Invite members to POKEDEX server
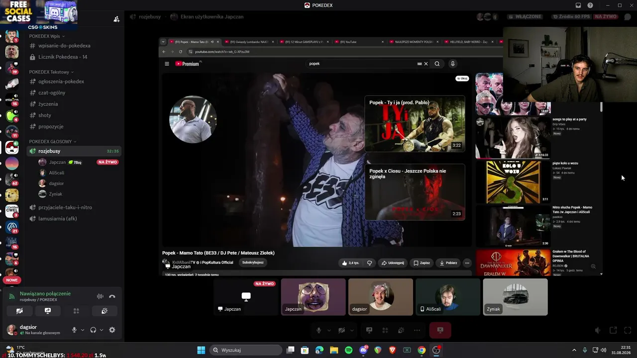The image size is (637, 358). coord(116,19)
